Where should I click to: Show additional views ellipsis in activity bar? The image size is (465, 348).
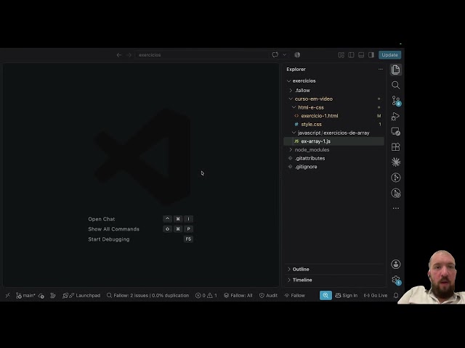point(395,208)
